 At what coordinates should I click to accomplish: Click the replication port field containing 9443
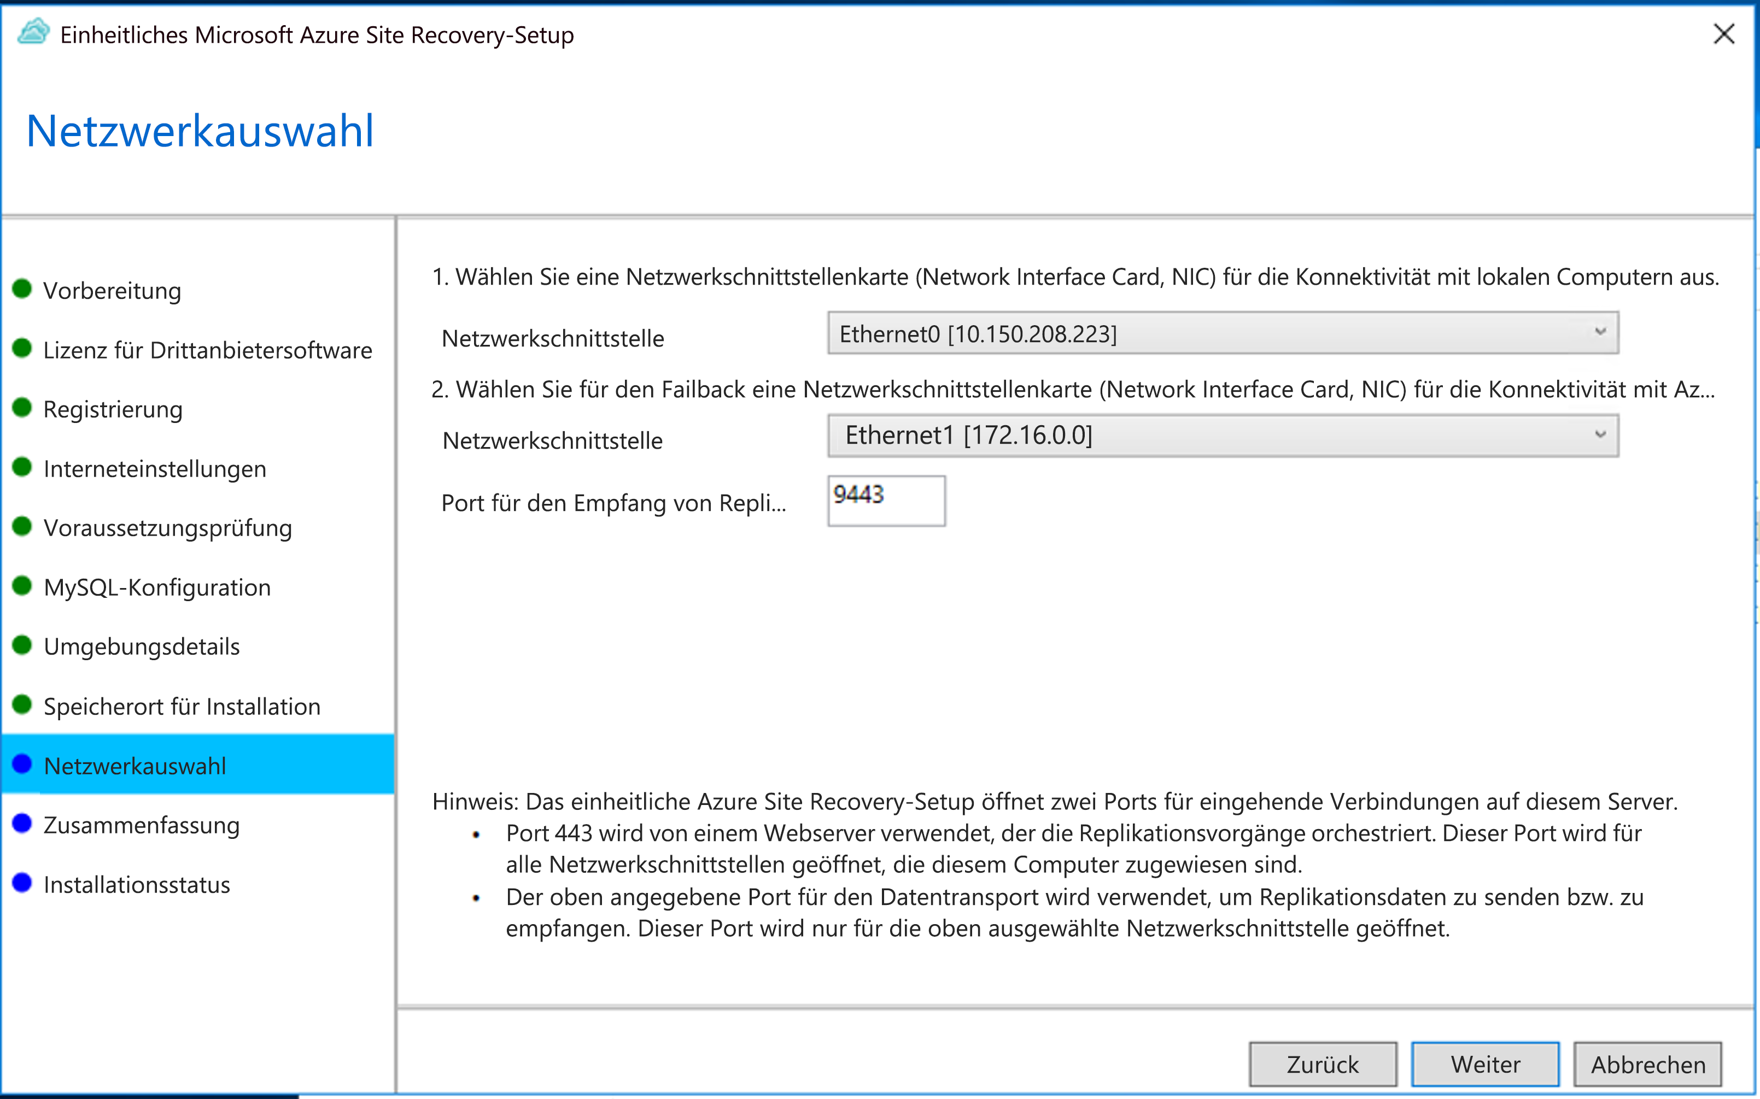(886, 501)
